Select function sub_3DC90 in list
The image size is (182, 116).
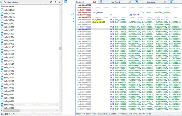(9, 13)
